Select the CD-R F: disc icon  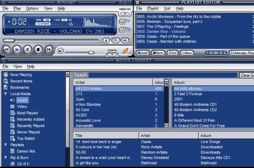pyautogui.click(x=12, y=164)
